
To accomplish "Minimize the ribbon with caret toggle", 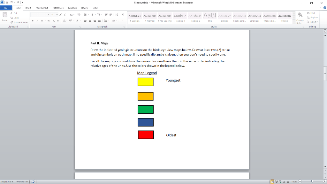I will [x=321, y=8].
